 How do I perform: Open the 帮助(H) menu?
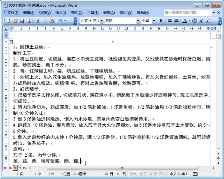click(143, 13)
